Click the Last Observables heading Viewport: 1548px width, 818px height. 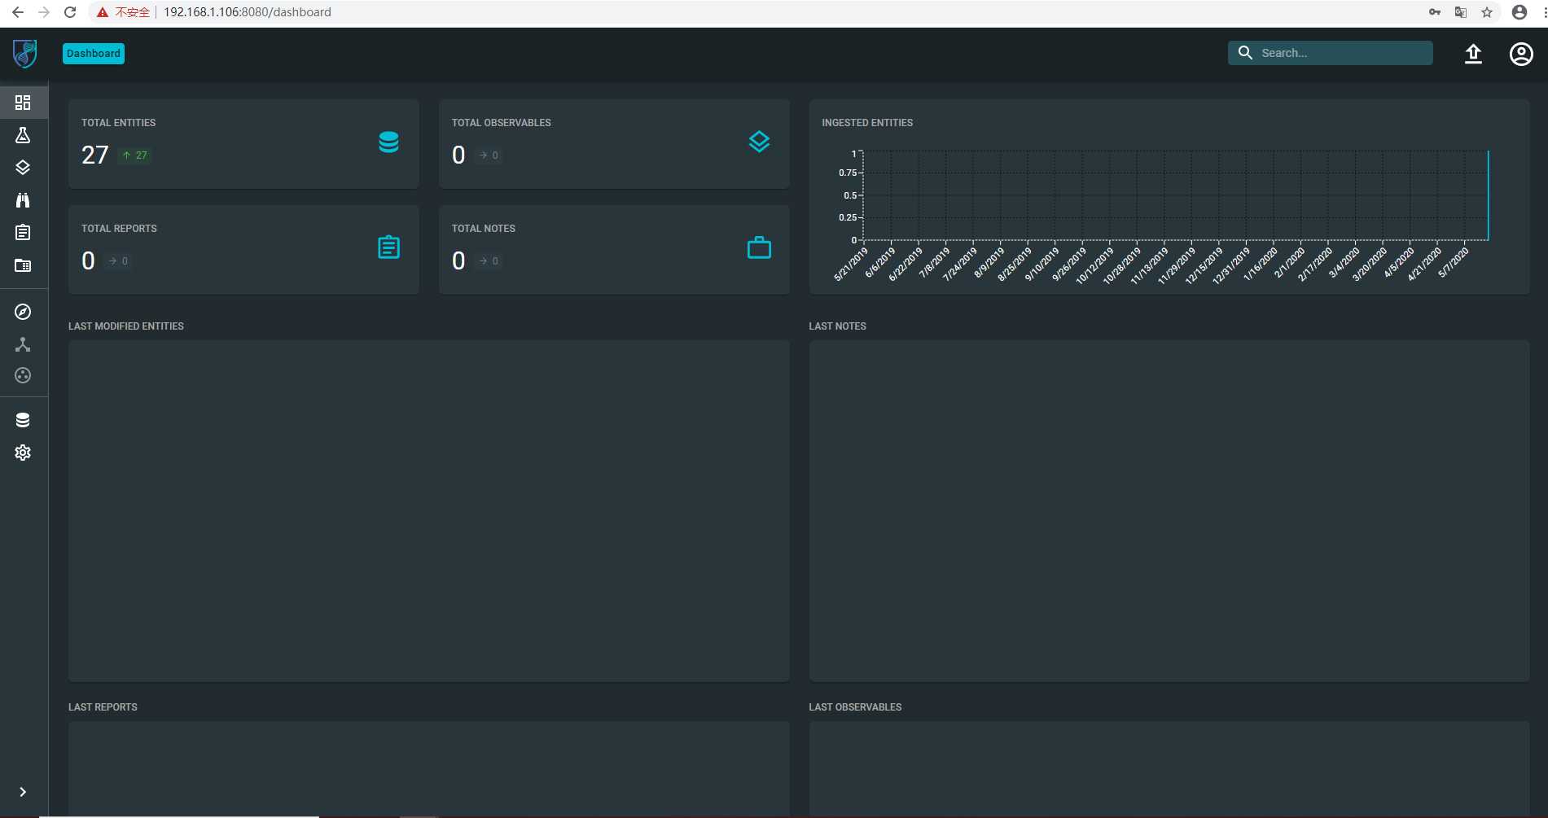tap(855, 707)
